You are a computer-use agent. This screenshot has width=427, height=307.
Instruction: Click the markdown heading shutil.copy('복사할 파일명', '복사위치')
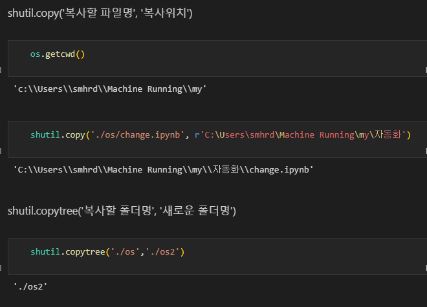click(100, 13)
